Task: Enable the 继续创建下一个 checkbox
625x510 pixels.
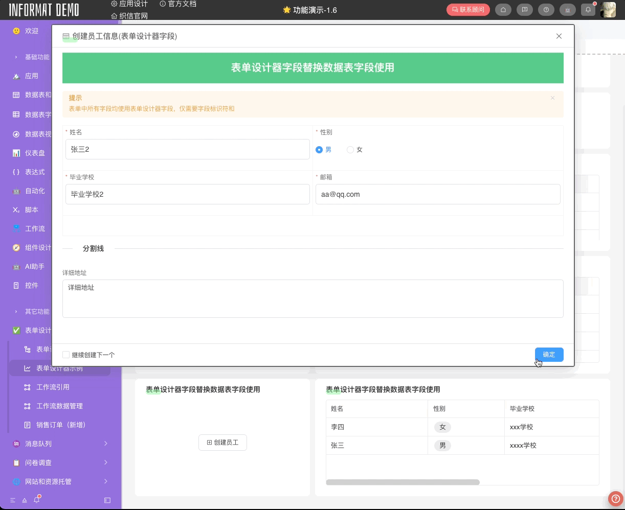Action: pos(66,355)
